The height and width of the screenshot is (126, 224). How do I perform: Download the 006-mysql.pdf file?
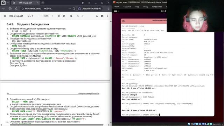(97, 16)
